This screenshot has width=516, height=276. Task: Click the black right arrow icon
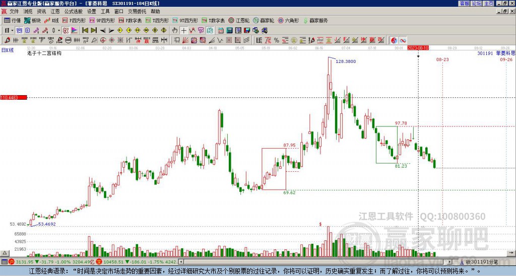pyautogui.click(x=111, y=31)
